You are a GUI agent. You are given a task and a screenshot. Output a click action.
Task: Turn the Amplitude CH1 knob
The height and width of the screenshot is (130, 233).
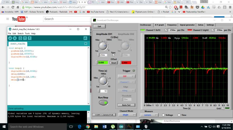pyautogui.click(x=103, y=46)
